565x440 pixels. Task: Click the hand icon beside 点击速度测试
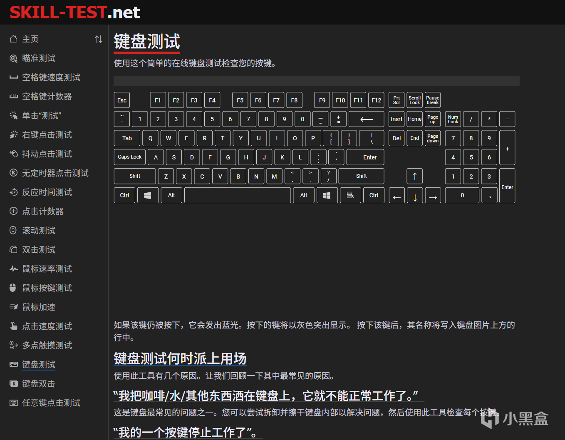click(x=13, y=326)
